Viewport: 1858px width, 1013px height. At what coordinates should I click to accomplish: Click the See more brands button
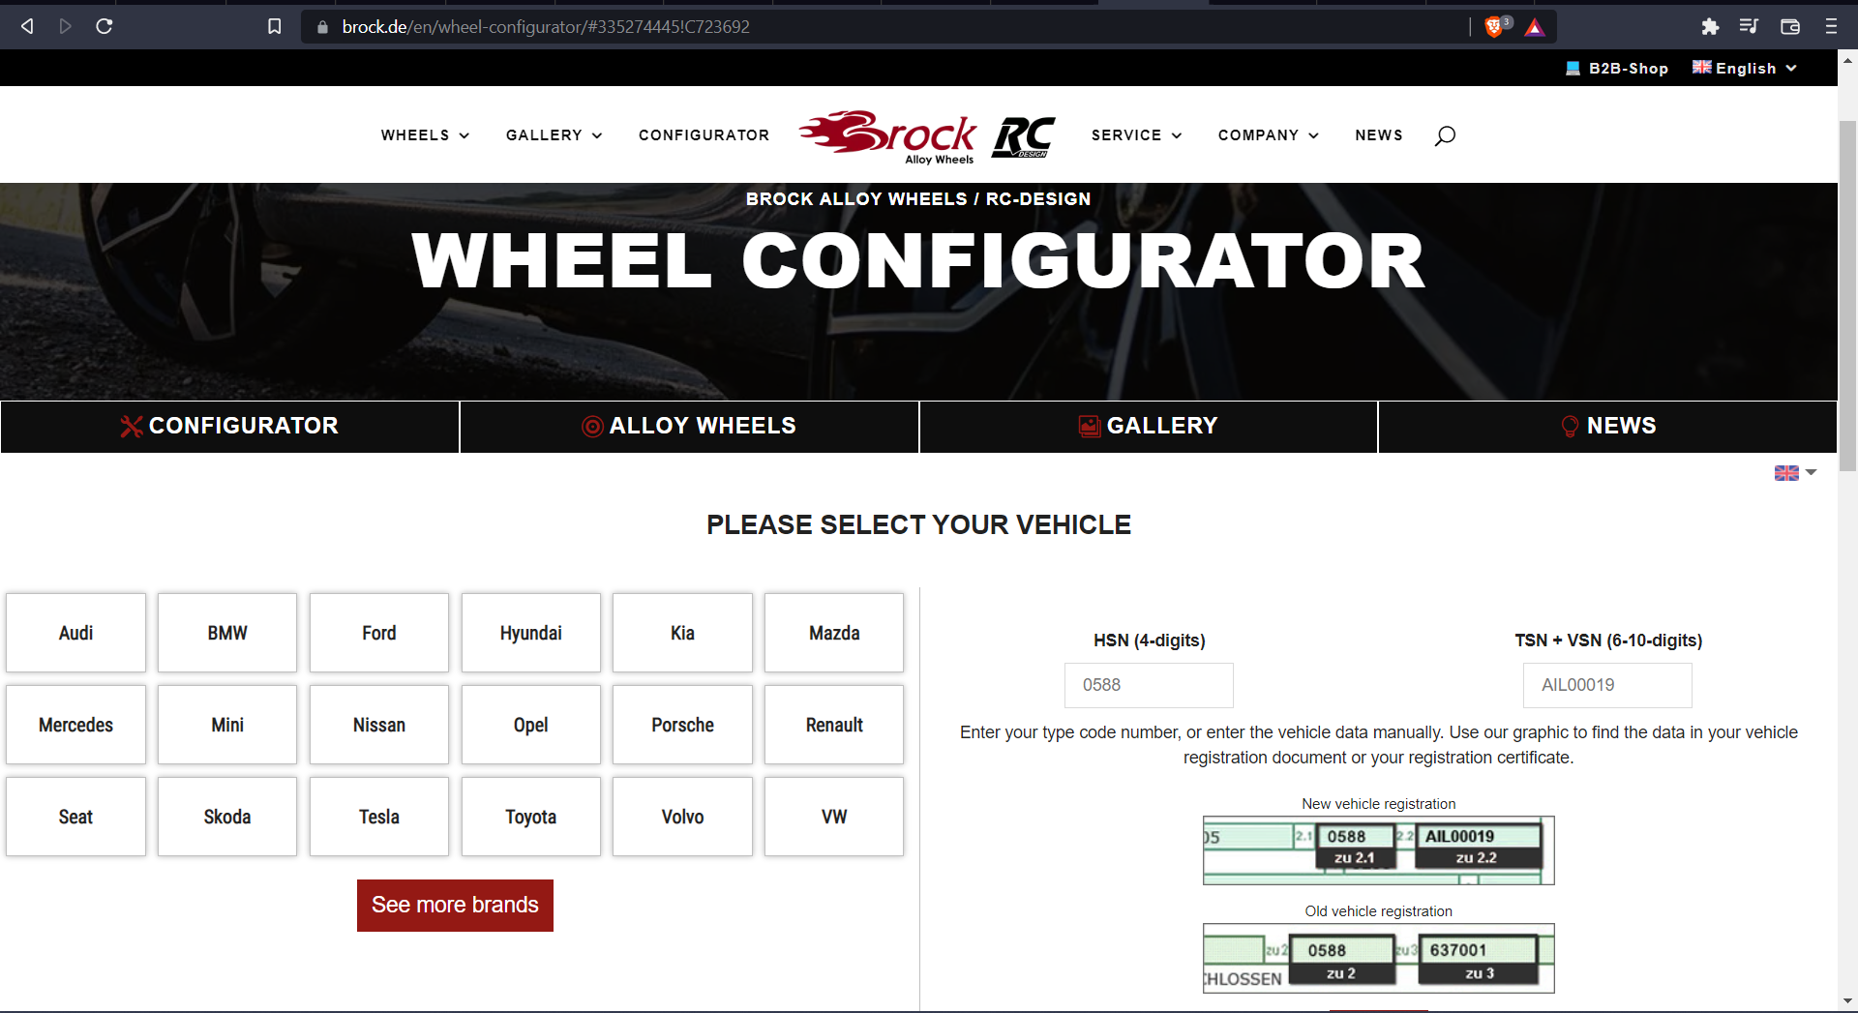point(455,906)
